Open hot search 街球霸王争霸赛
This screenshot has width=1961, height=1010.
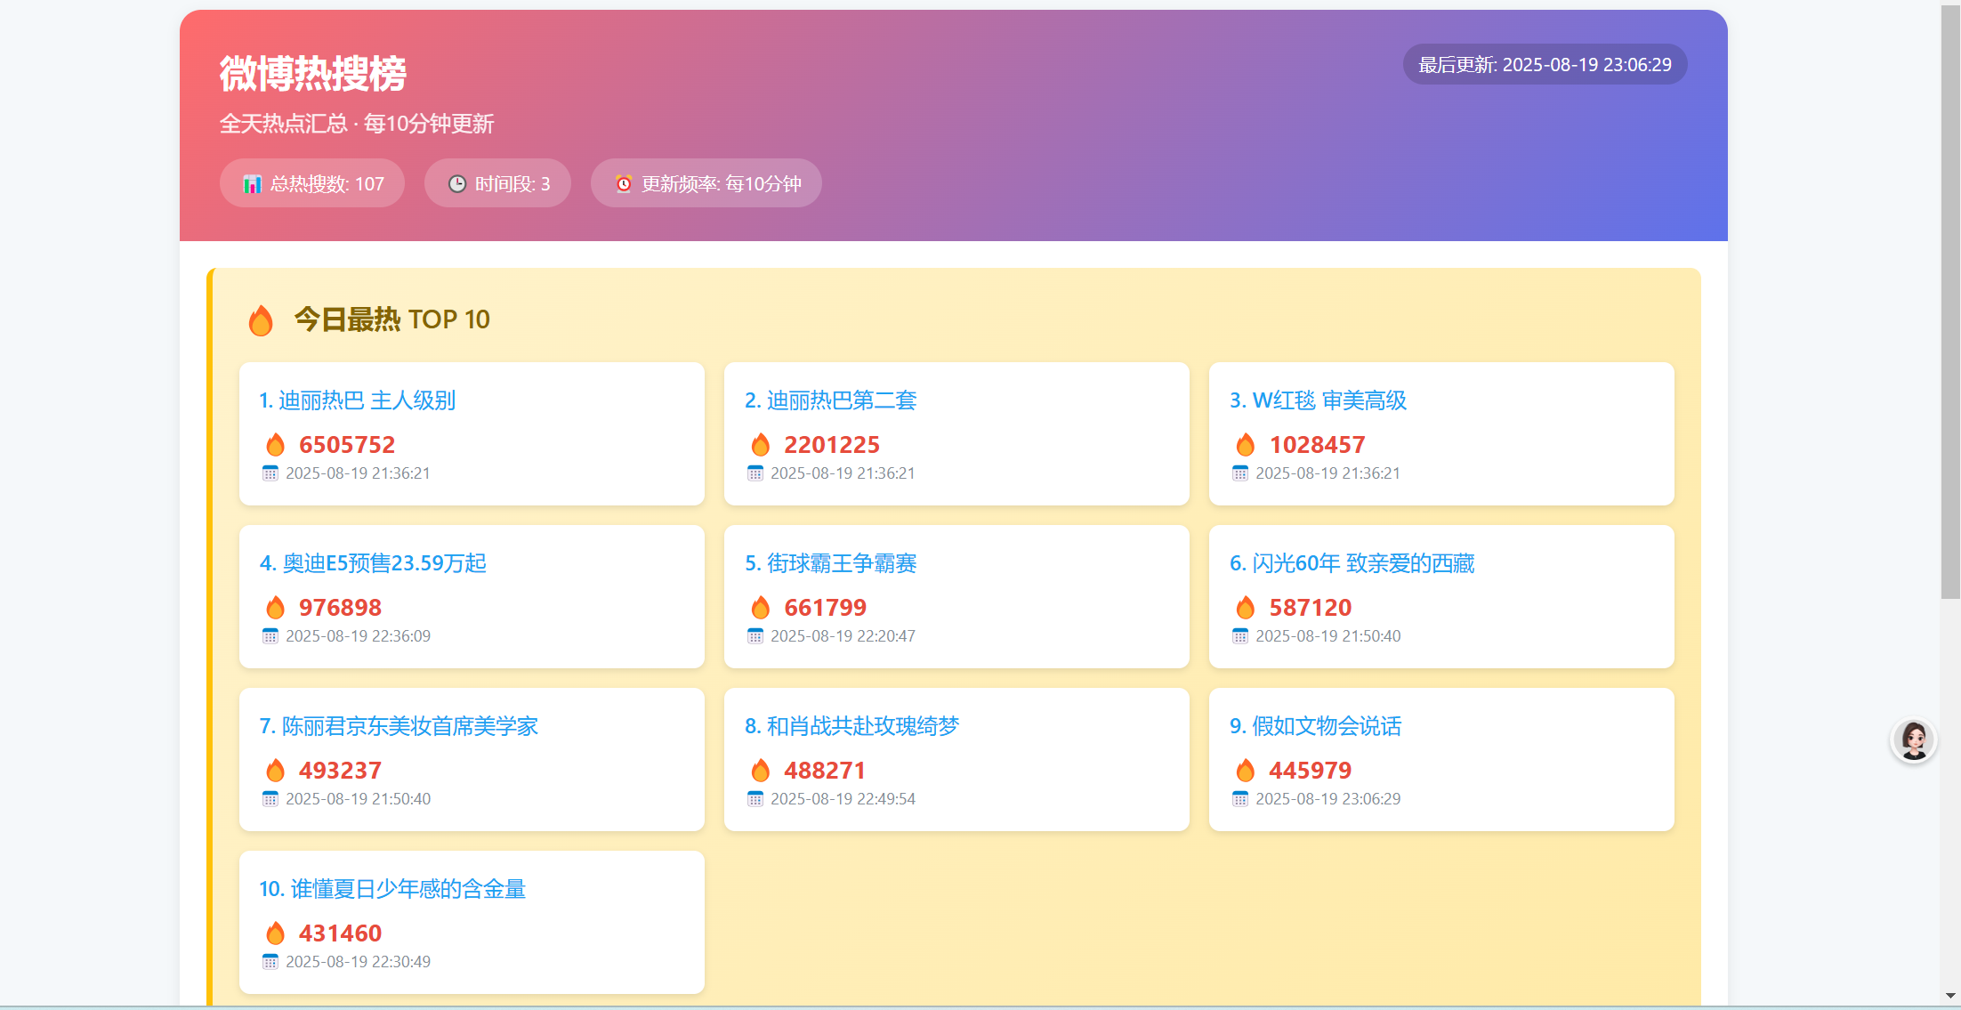point(831,563)
